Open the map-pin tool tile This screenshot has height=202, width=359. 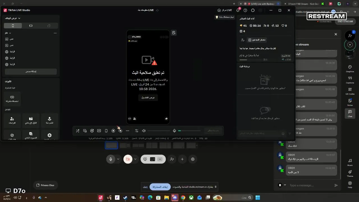[x=49, y=120]
